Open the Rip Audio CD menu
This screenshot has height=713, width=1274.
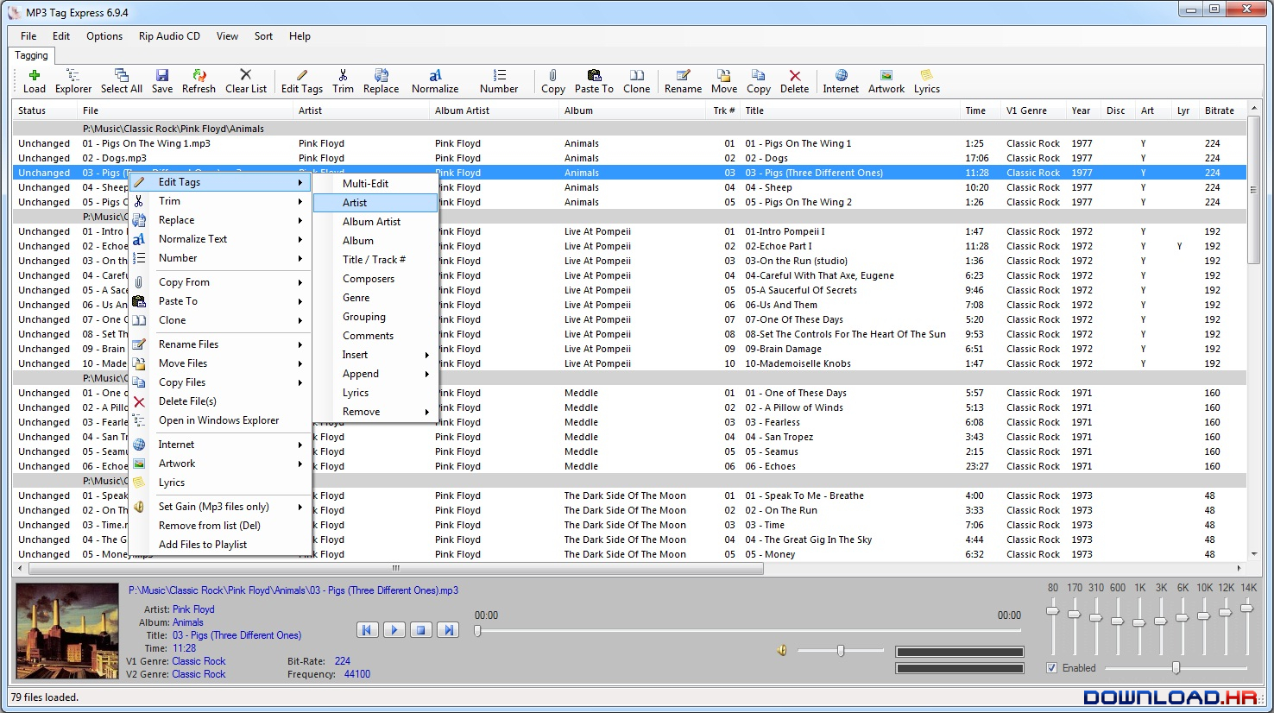click(x=169, y=36)
